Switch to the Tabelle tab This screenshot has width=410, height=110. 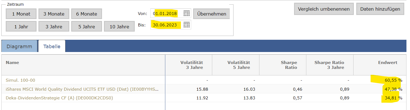pos(52,46)
